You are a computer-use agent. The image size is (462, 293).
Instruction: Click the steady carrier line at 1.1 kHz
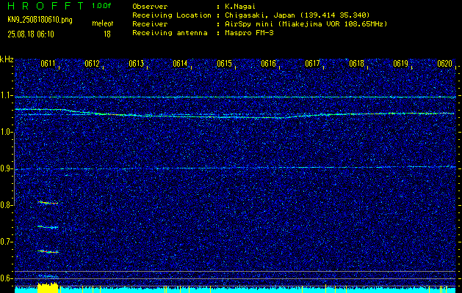click(x=235, y=97)
